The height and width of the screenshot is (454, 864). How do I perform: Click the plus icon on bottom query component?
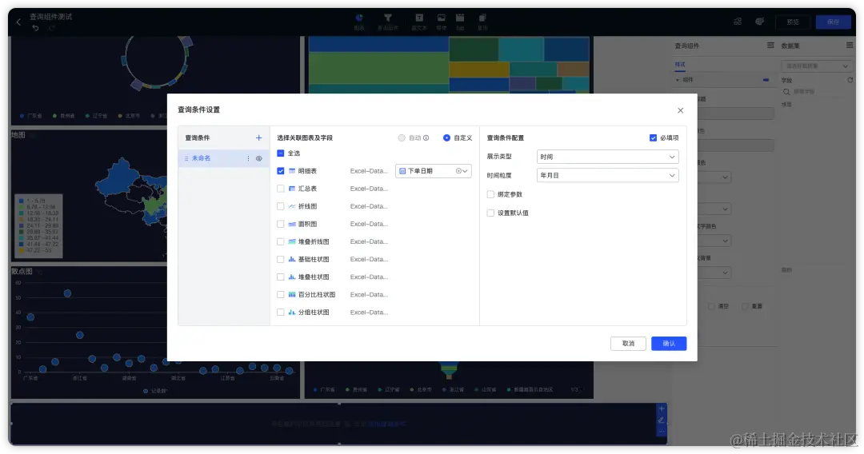point(662,409)
